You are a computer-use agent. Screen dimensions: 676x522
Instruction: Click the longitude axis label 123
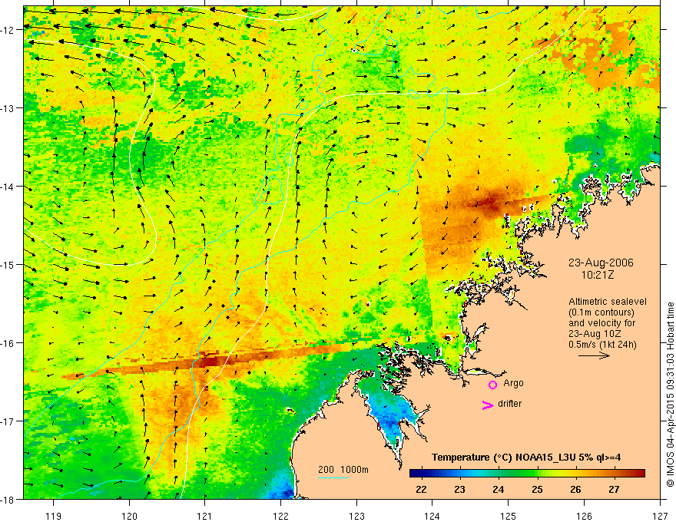pyautogui.click(x=356, y=516)
